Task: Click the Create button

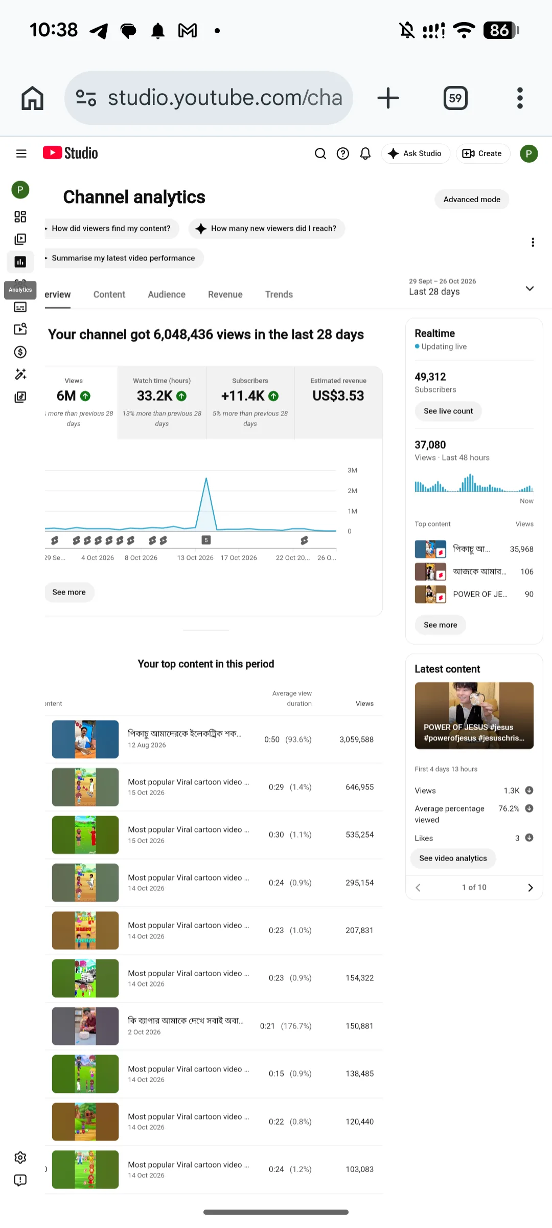Action: (x=483, y=153)
